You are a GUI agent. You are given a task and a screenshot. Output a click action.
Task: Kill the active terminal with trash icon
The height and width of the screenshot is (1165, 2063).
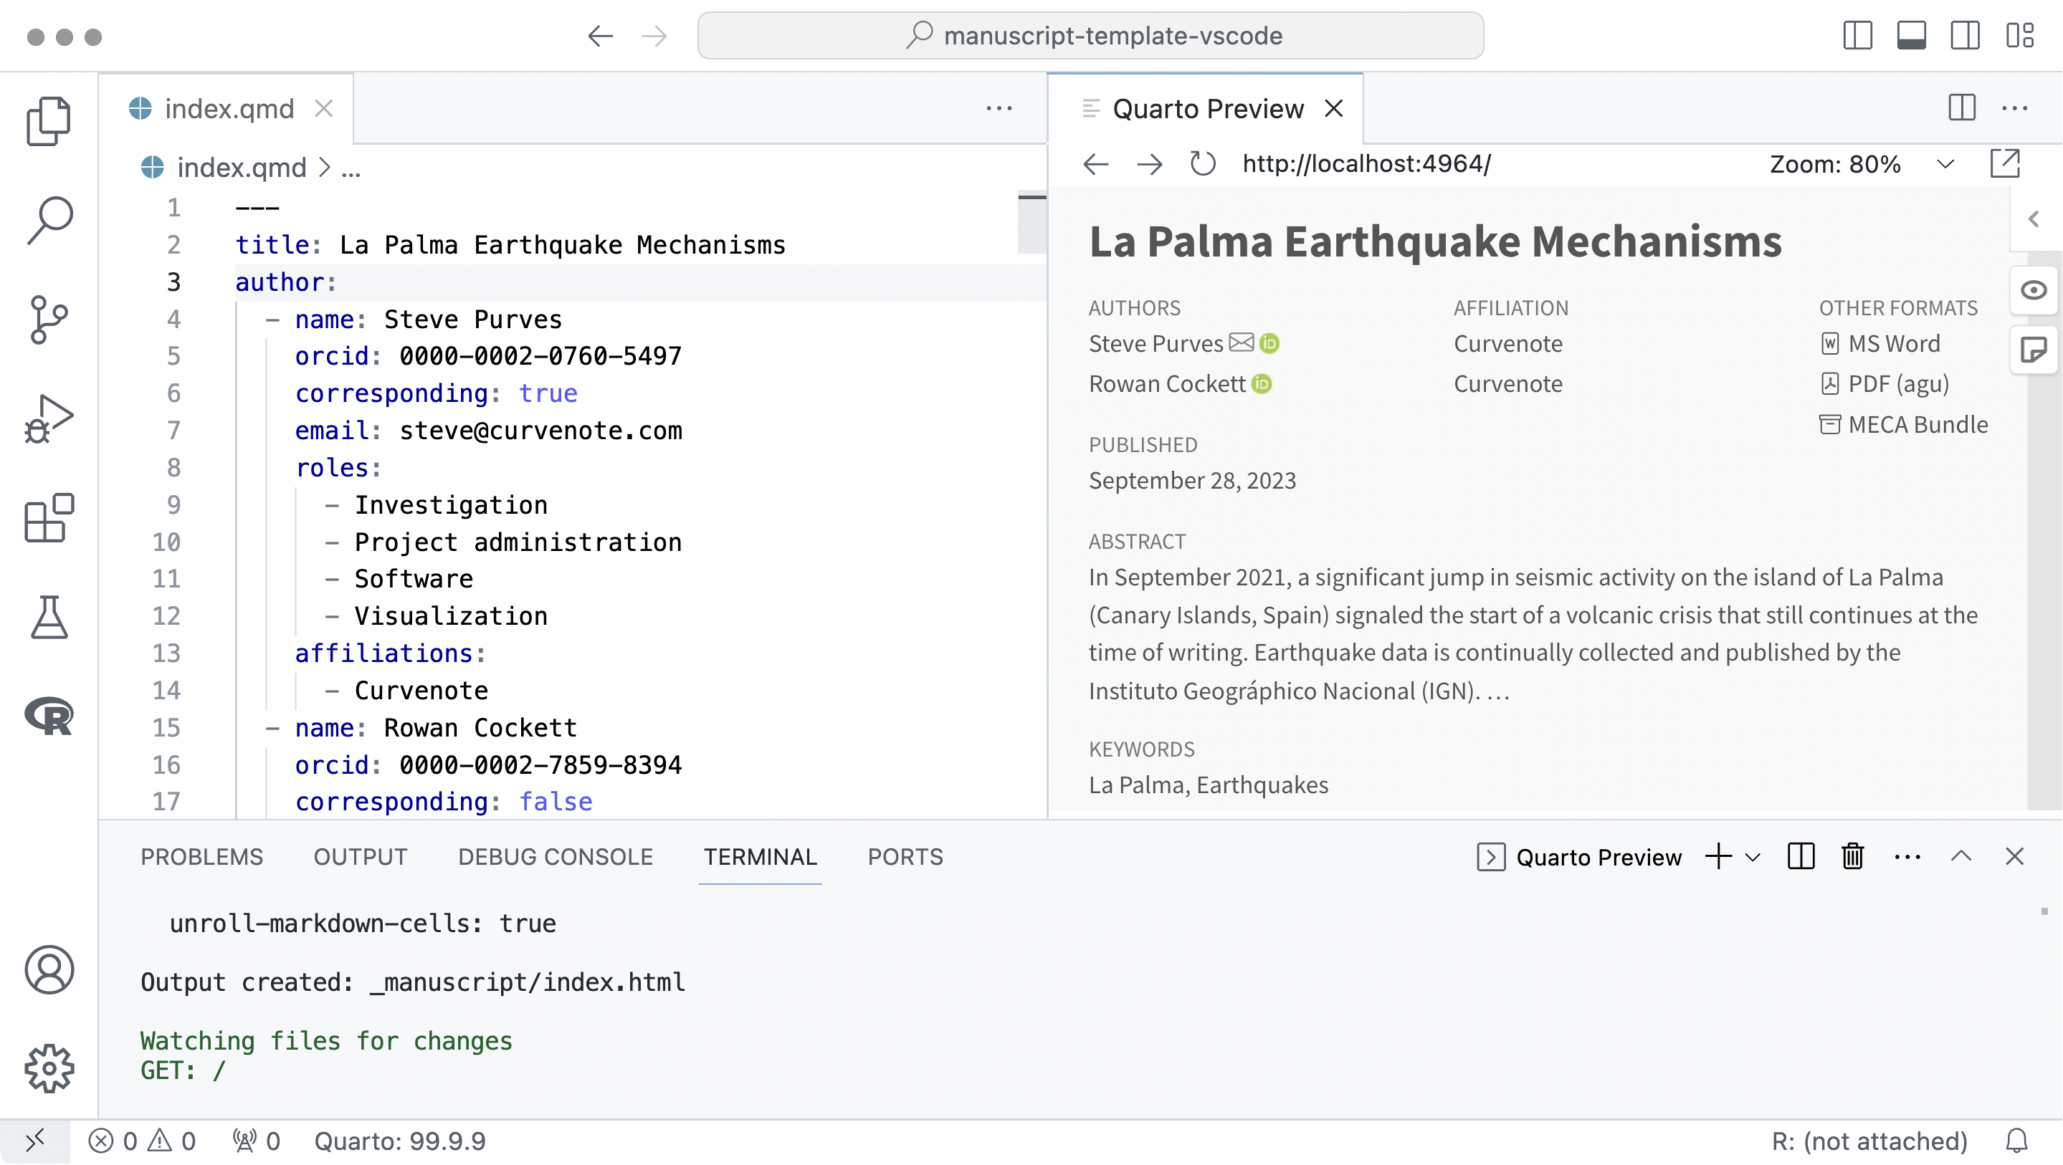1852,856
